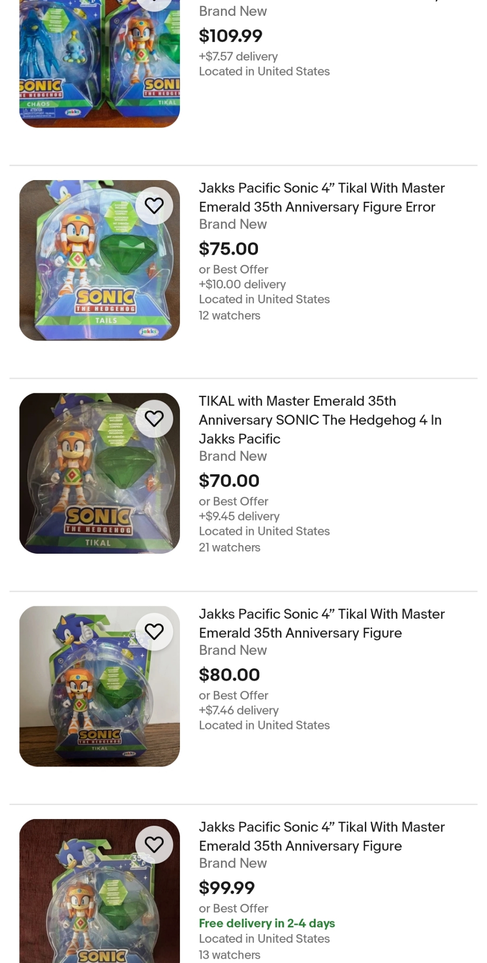Tap the $109.99 price
Viewport: 487px width, 963px height.
(231, 36)
